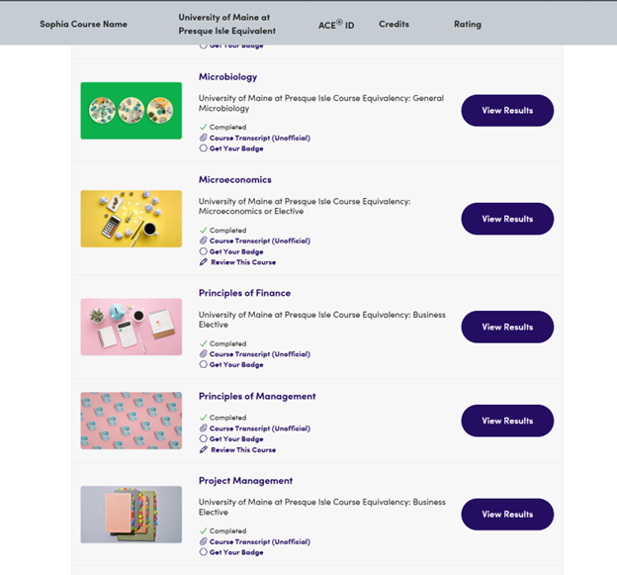617x575 pixels.
Task: Click the Completed checkmark under Principles of Management
Action: click(x=203, y=418)
